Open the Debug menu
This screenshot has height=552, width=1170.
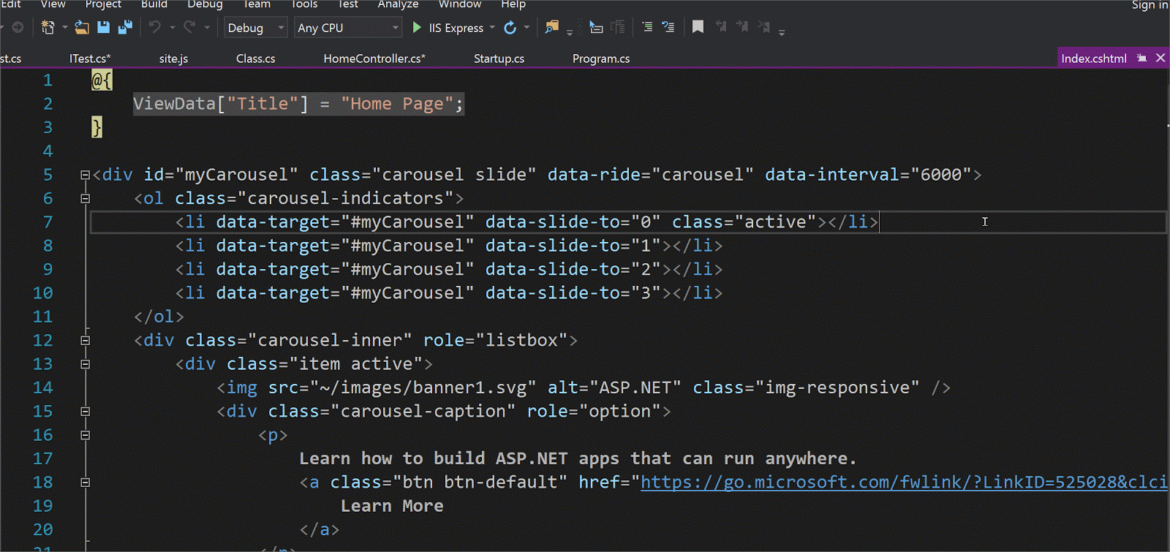tap(205, 4)
